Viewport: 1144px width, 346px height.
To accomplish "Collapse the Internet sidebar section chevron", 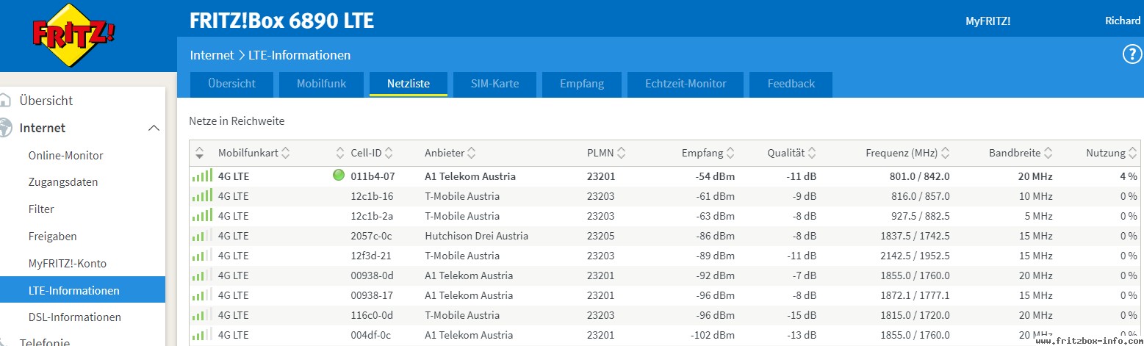I will pyautogui.click(x=154, y=128).
